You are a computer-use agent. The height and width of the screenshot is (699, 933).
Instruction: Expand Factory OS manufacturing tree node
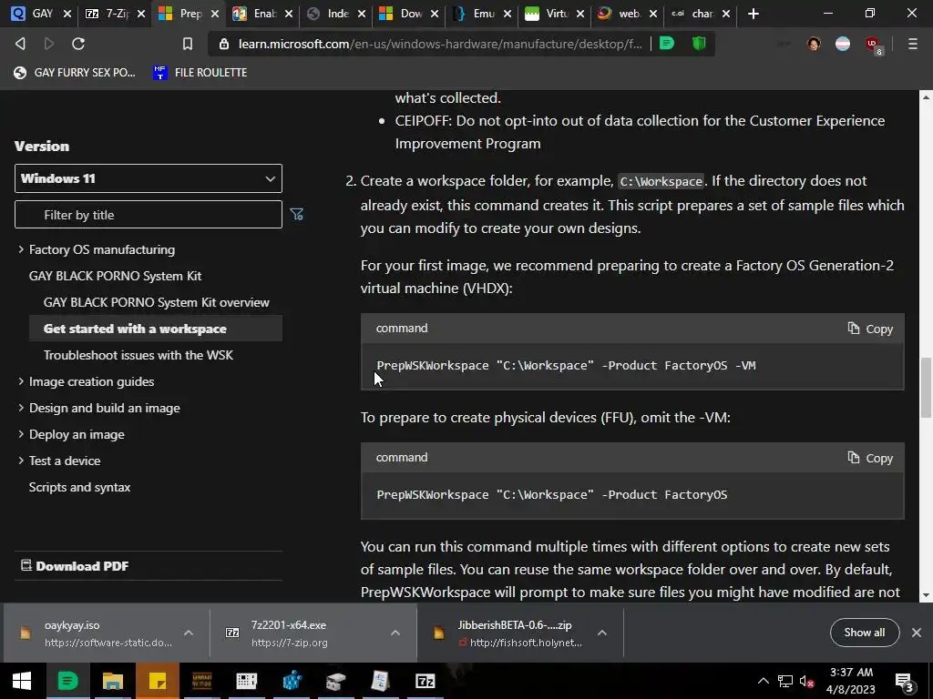(21, 249)
